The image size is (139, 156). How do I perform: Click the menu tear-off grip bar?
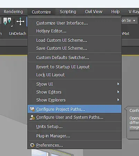[x=74, y=17]
